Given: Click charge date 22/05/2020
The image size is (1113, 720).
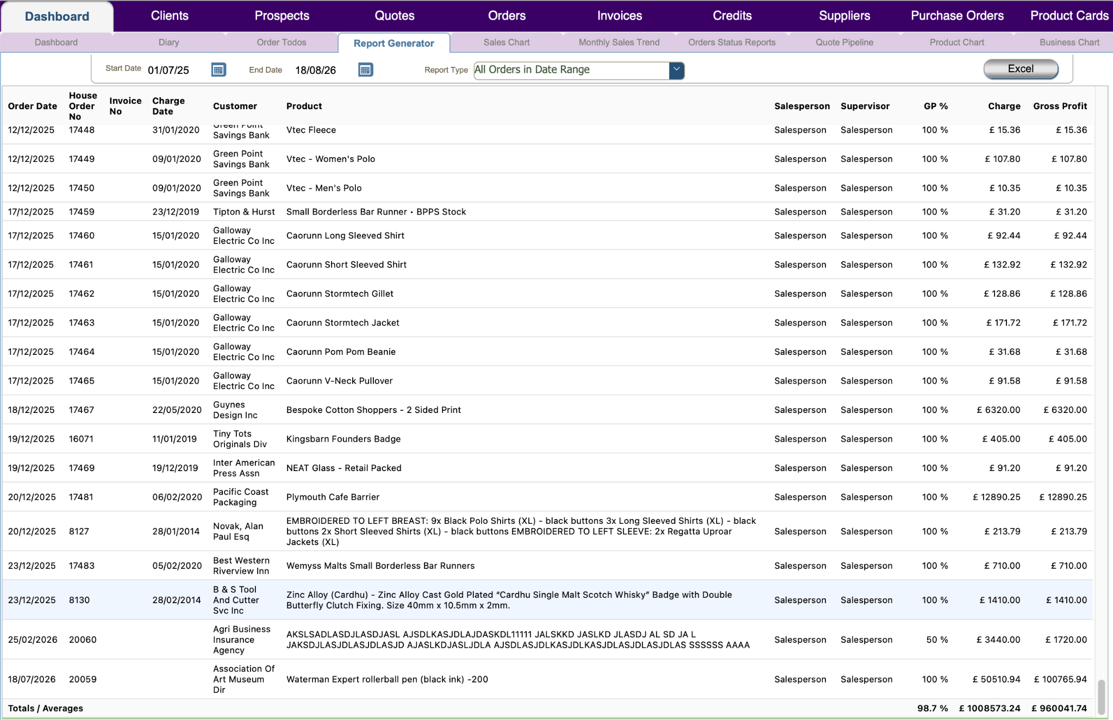Looking at the screenshot, I should (177, 410).
